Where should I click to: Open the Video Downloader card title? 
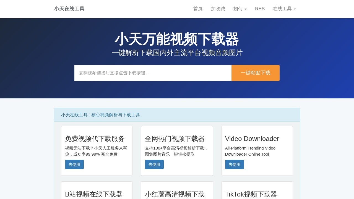coord(252,139)
